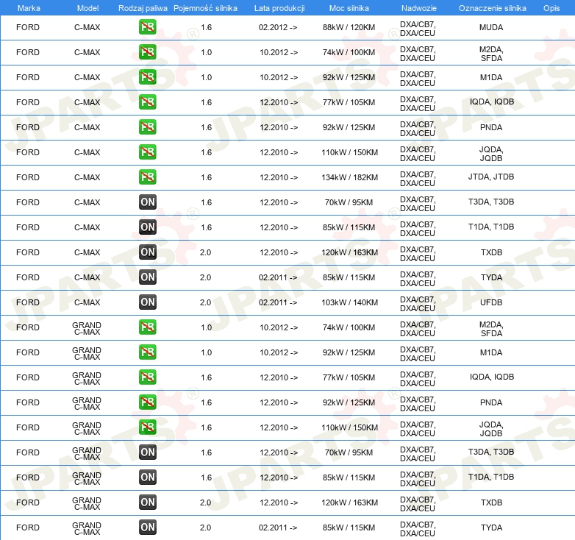Select the Moc silnika column header

click(349, 7)
